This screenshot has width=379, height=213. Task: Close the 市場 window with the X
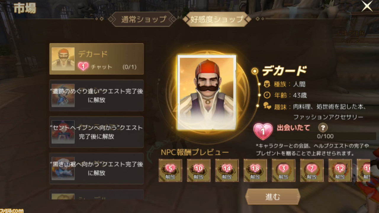click(367, 6)
